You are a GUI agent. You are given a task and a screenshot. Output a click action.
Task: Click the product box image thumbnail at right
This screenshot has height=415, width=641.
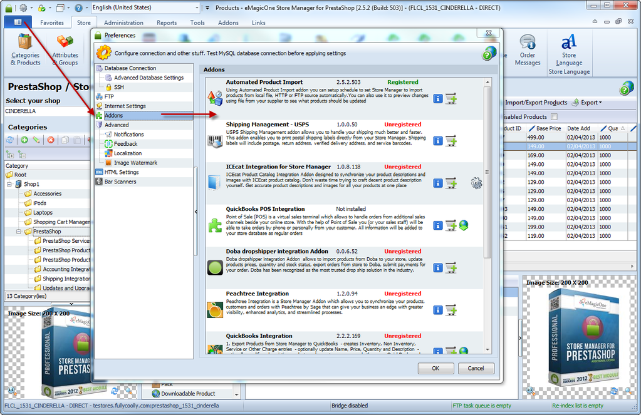(583, 338)
